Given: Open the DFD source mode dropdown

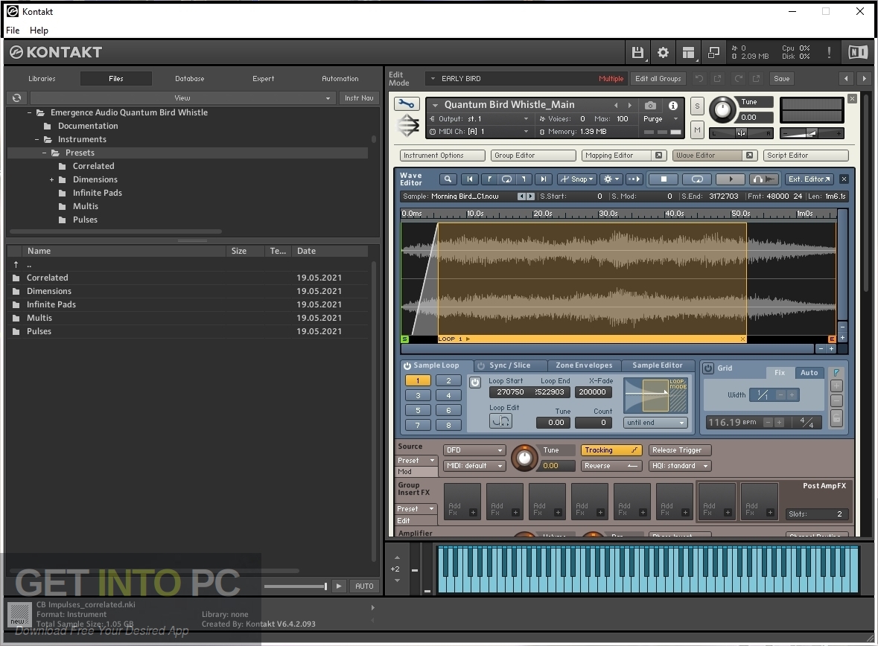Looking at the screenshot, I should [x=474, y=450].
